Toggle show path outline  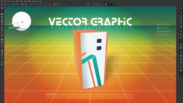point(113,4)
